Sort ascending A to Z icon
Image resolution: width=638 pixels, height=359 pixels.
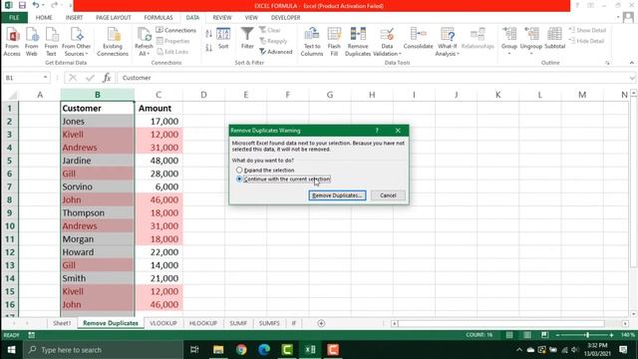pos(208,34)
